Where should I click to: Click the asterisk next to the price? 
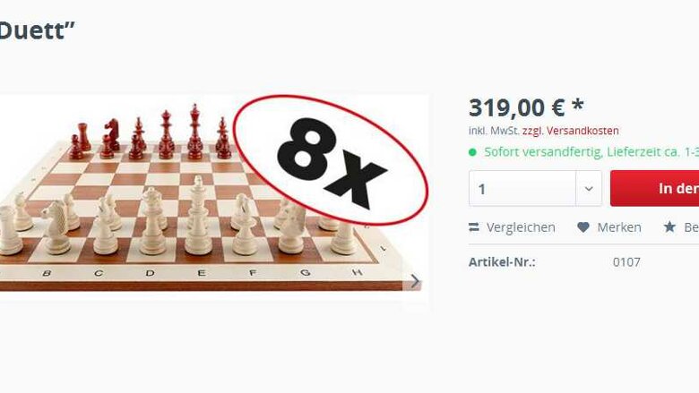(x=578, y=105)
